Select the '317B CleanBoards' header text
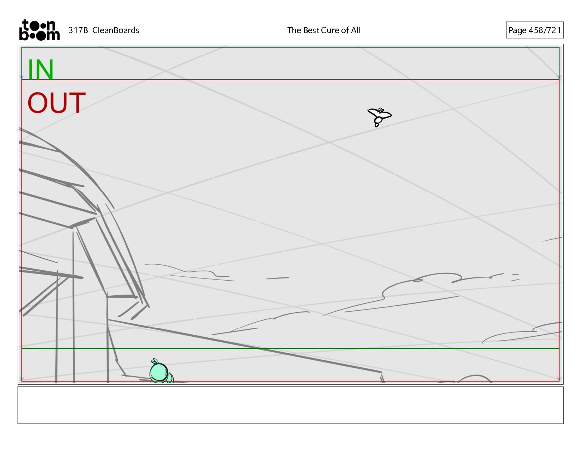582x450 pixels. pyautogui.click(x=104, y=30)
